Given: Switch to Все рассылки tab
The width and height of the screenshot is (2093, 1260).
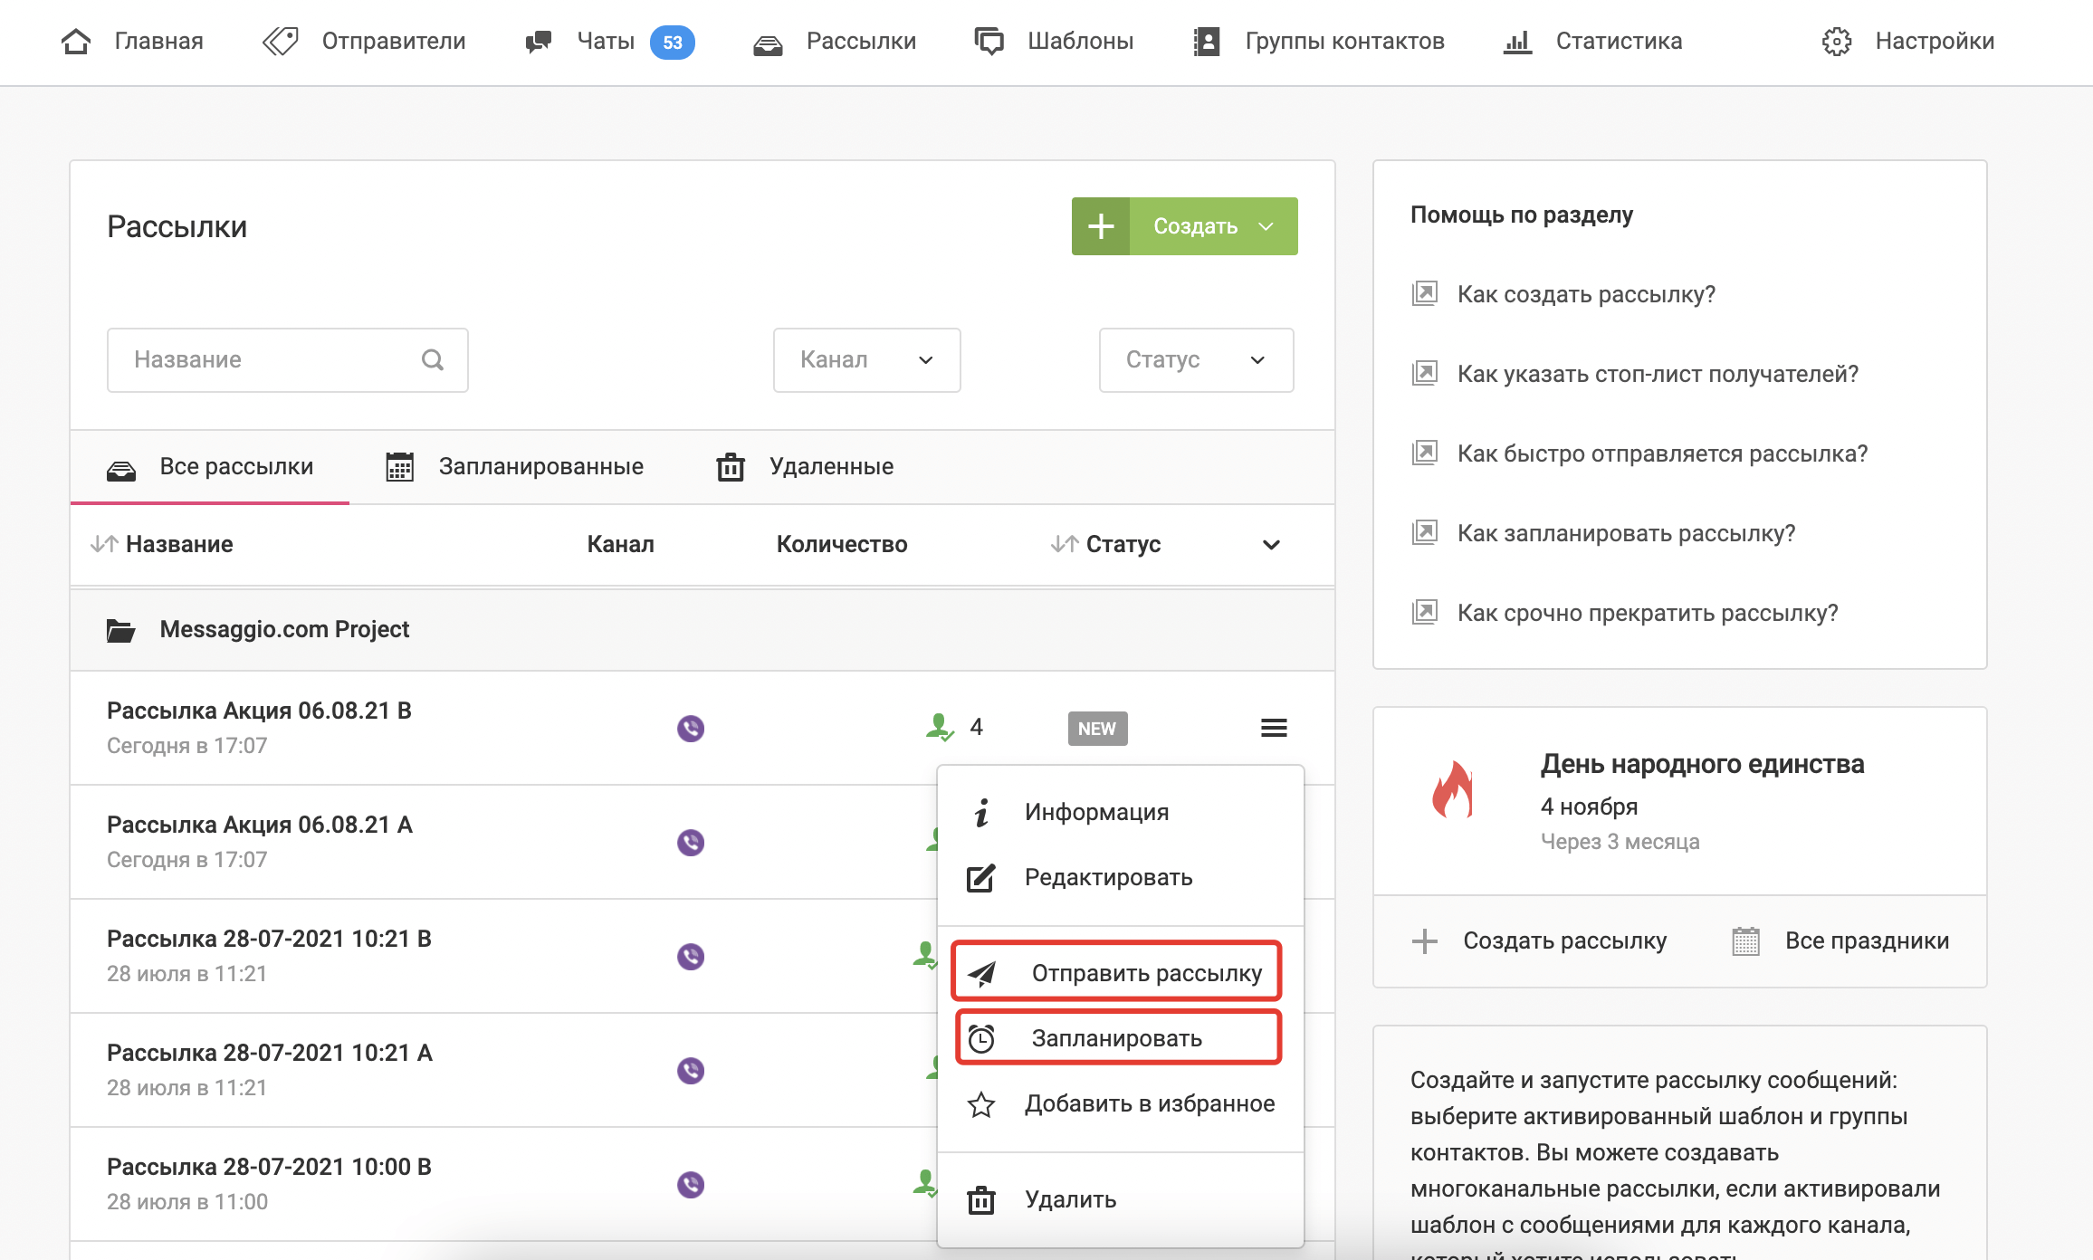Looking at the screenshot, I should 210,467.
